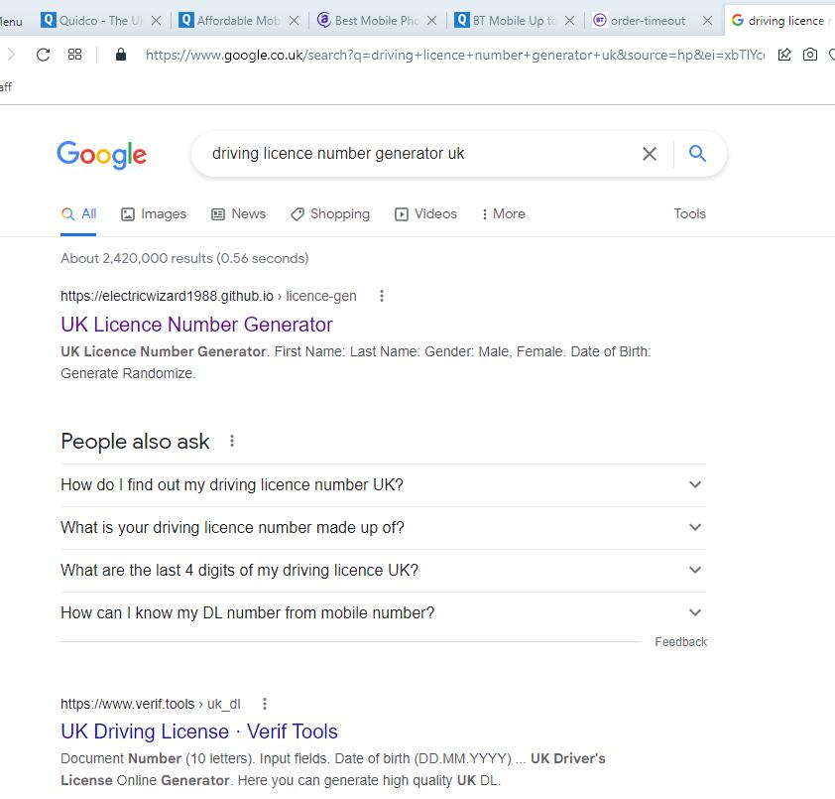Clear the search box with the X
Viewport: 835px width, 799px height.
650,154
